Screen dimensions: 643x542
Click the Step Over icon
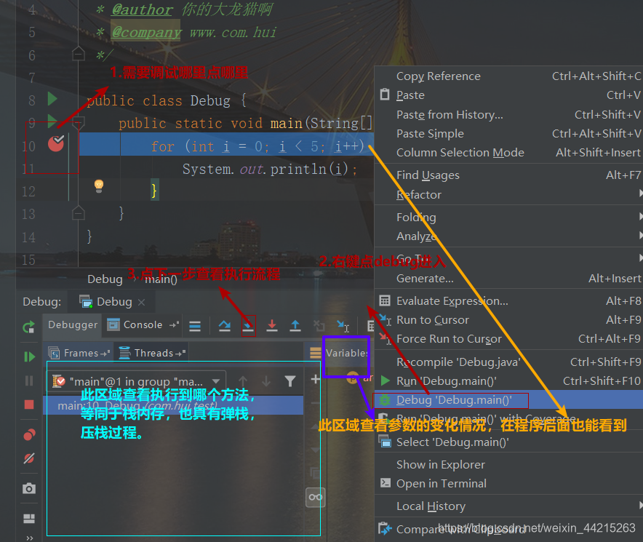[224, 326]
